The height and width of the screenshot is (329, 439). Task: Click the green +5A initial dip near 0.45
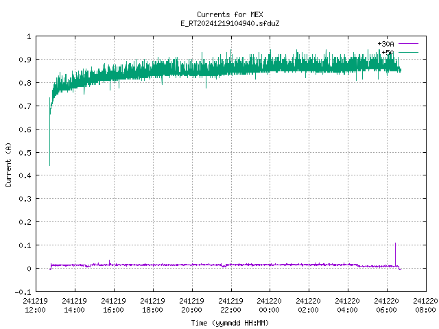pyautogui.click(x=49, y=140)
